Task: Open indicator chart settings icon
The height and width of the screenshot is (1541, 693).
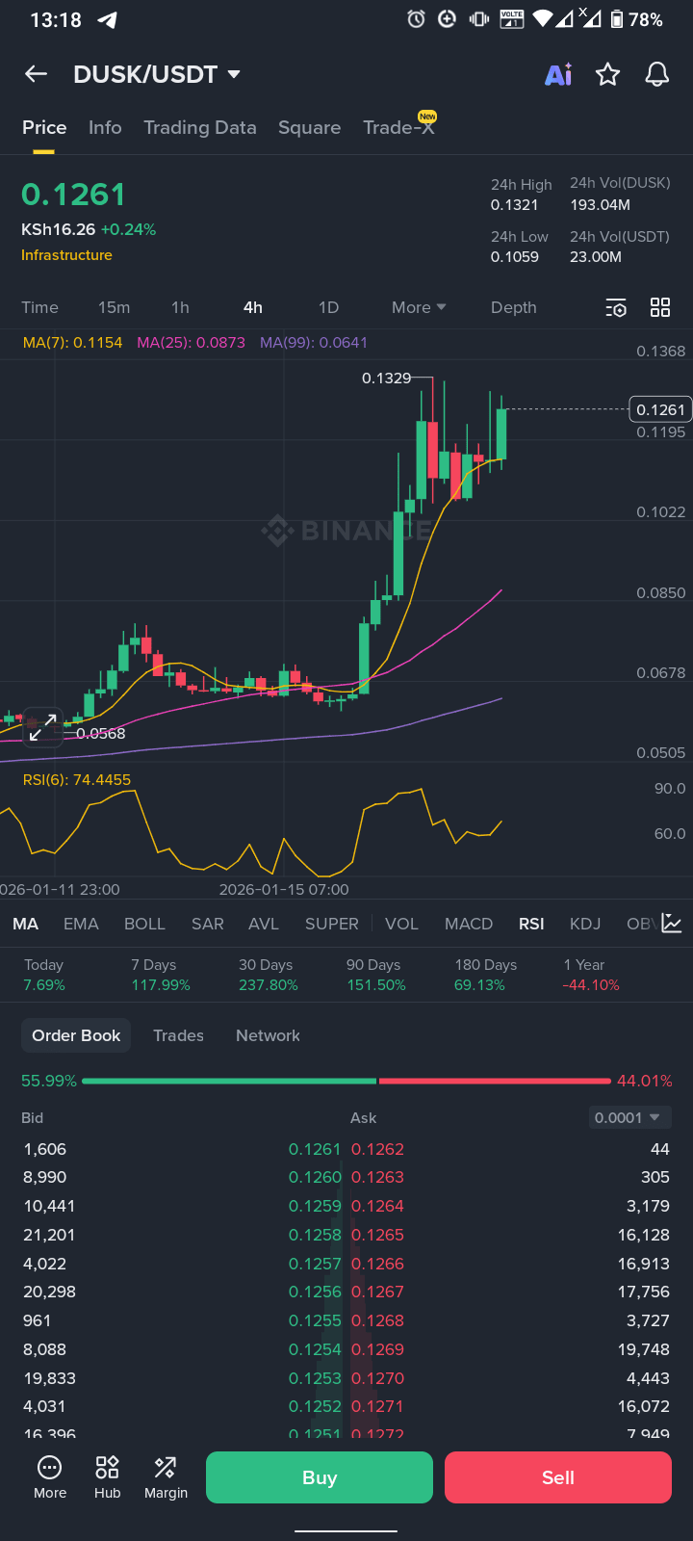Action: pyautogui.click(x=672, y=924)
